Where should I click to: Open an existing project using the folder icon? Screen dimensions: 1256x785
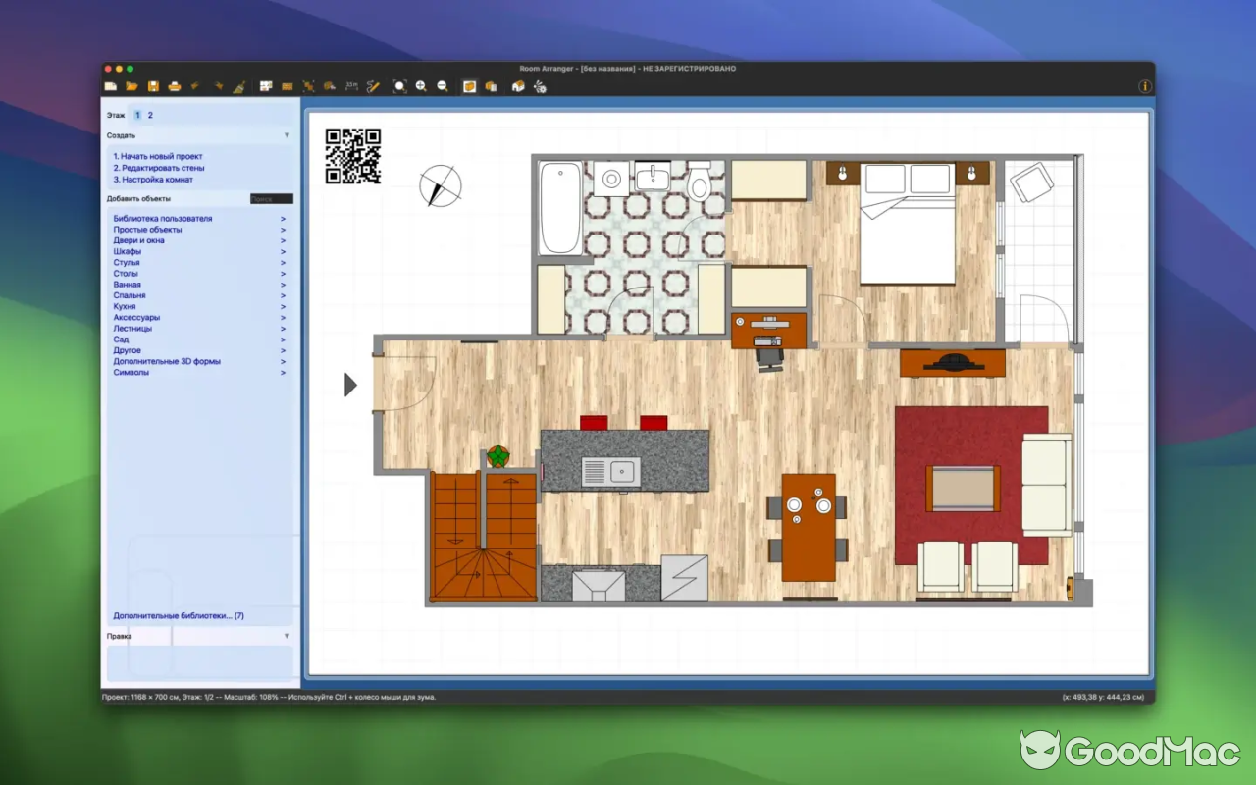(x=132, y=86)
